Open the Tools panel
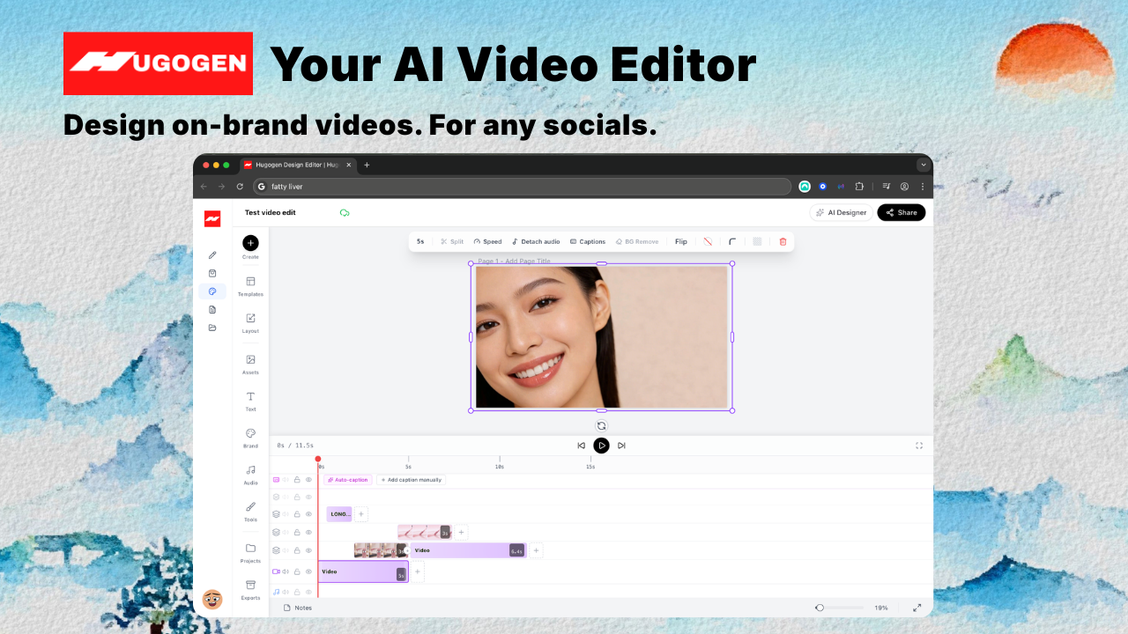1128x634 pixels. click(250, 512)
